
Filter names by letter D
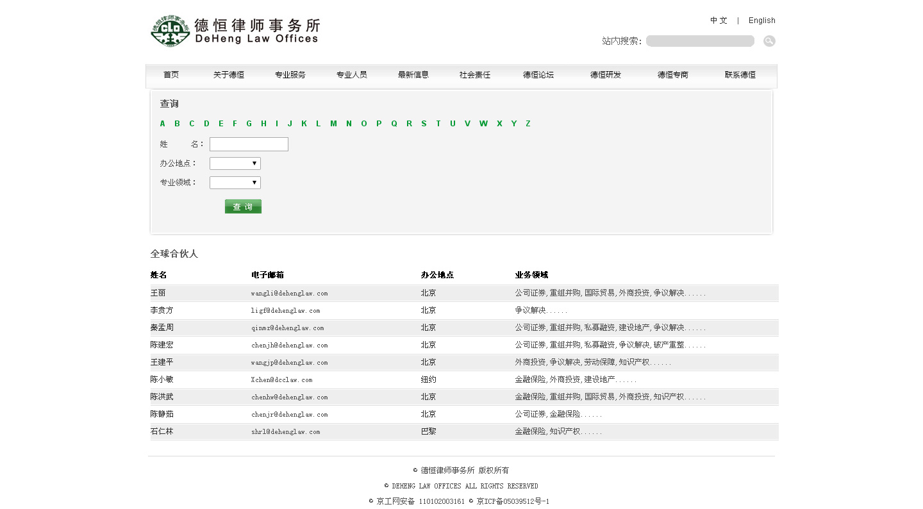pyautogui.click(x=206, y=124)
